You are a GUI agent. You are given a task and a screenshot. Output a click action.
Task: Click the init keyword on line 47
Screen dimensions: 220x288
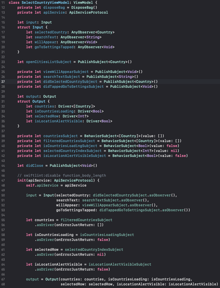click(22, 180)
